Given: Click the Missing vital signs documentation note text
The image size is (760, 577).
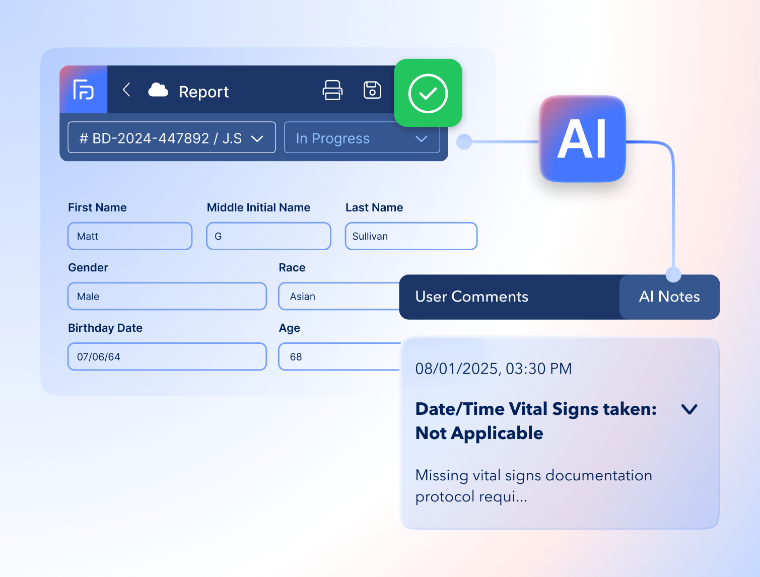Looking at the screenshot, I should (534, 486).
